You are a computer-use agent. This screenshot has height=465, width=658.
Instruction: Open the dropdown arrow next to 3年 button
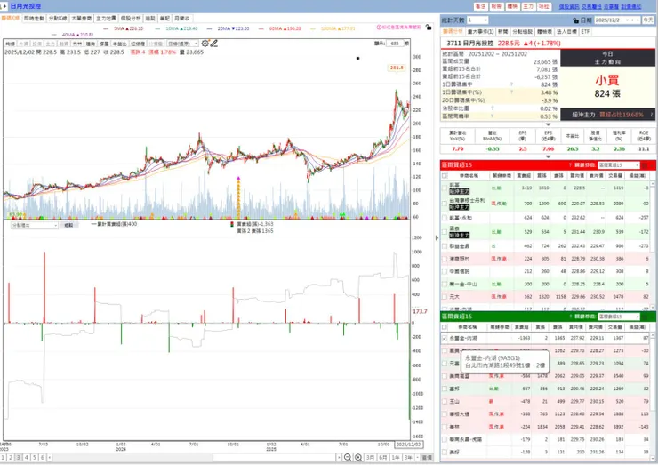[418, 458]
